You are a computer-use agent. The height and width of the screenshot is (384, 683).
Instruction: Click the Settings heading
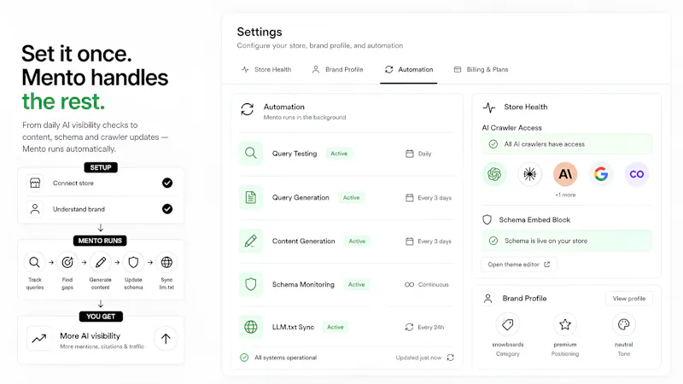(260, 32)
